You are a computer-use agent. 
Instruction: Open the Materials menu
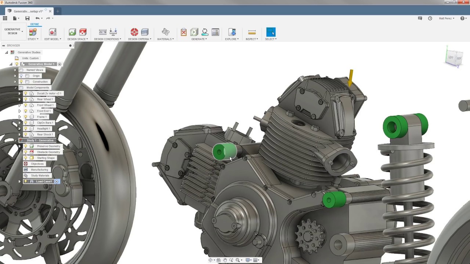tap(165, 39)
